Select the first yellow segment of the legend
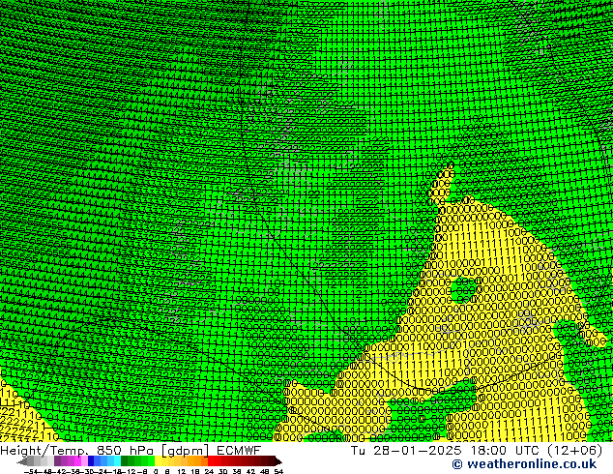Screen dimensions: 613x474 pyautogui.click(x=158, y=461)
